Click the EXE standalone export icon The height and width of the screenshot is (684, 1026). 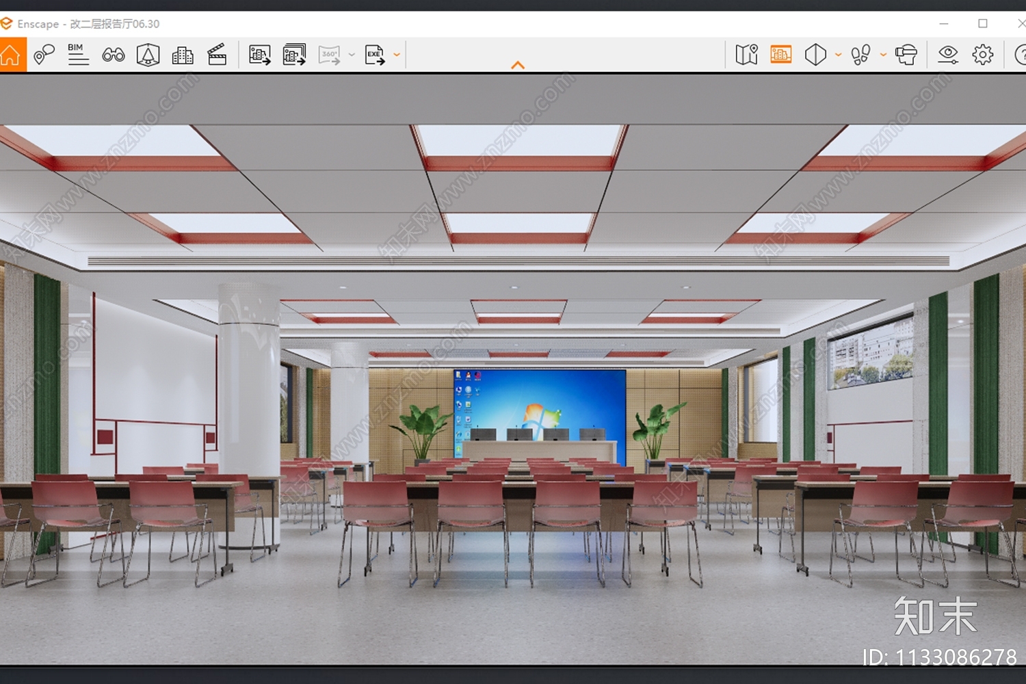click(375, 55)
